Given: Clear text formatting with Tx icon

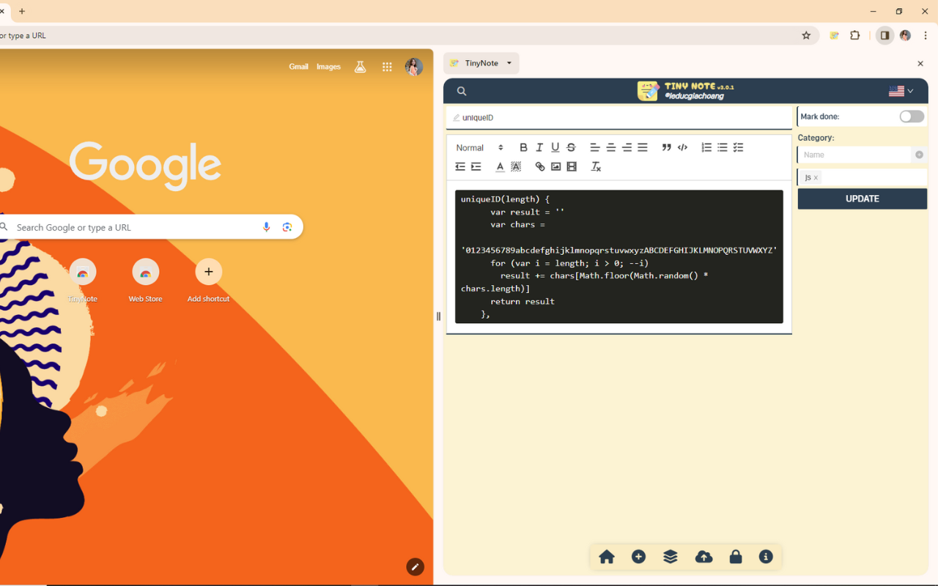Looking at the screenshot, I should coord(595,166).
